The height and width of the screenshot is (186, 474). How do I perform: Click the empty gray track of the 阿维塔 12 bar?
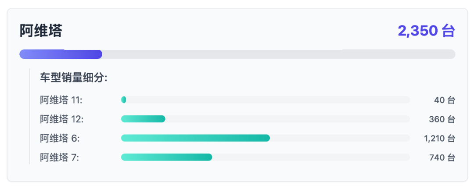(x=287, y=119)
